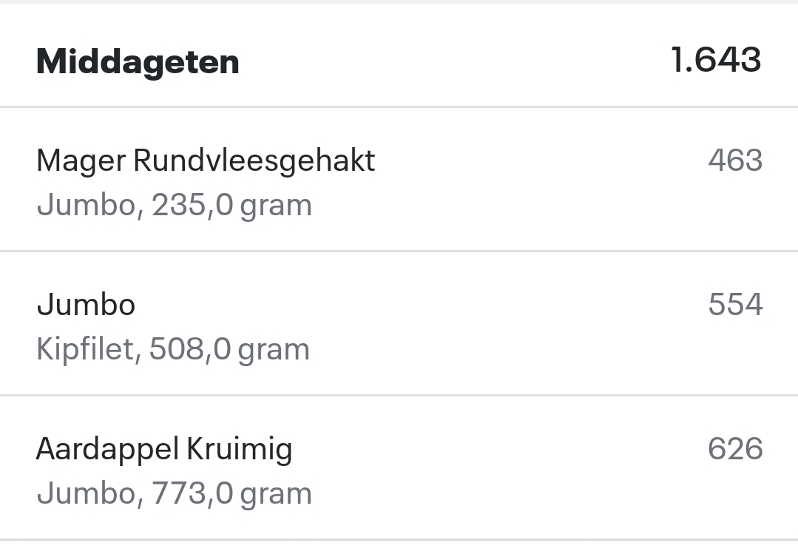Select the Kipfilet 508,0 gram detail line
Viewport: 798px width, 554px height.
coord(173,348)
